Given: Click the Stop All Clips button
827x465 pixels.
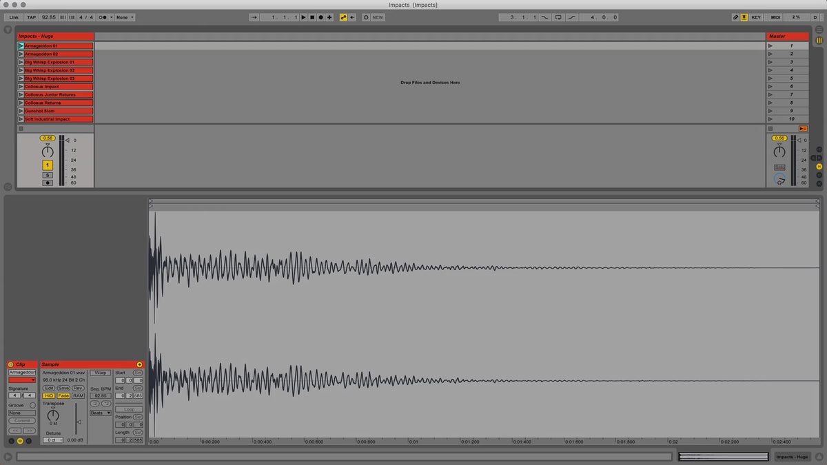Looking at the screenshot, I should 803,129.
